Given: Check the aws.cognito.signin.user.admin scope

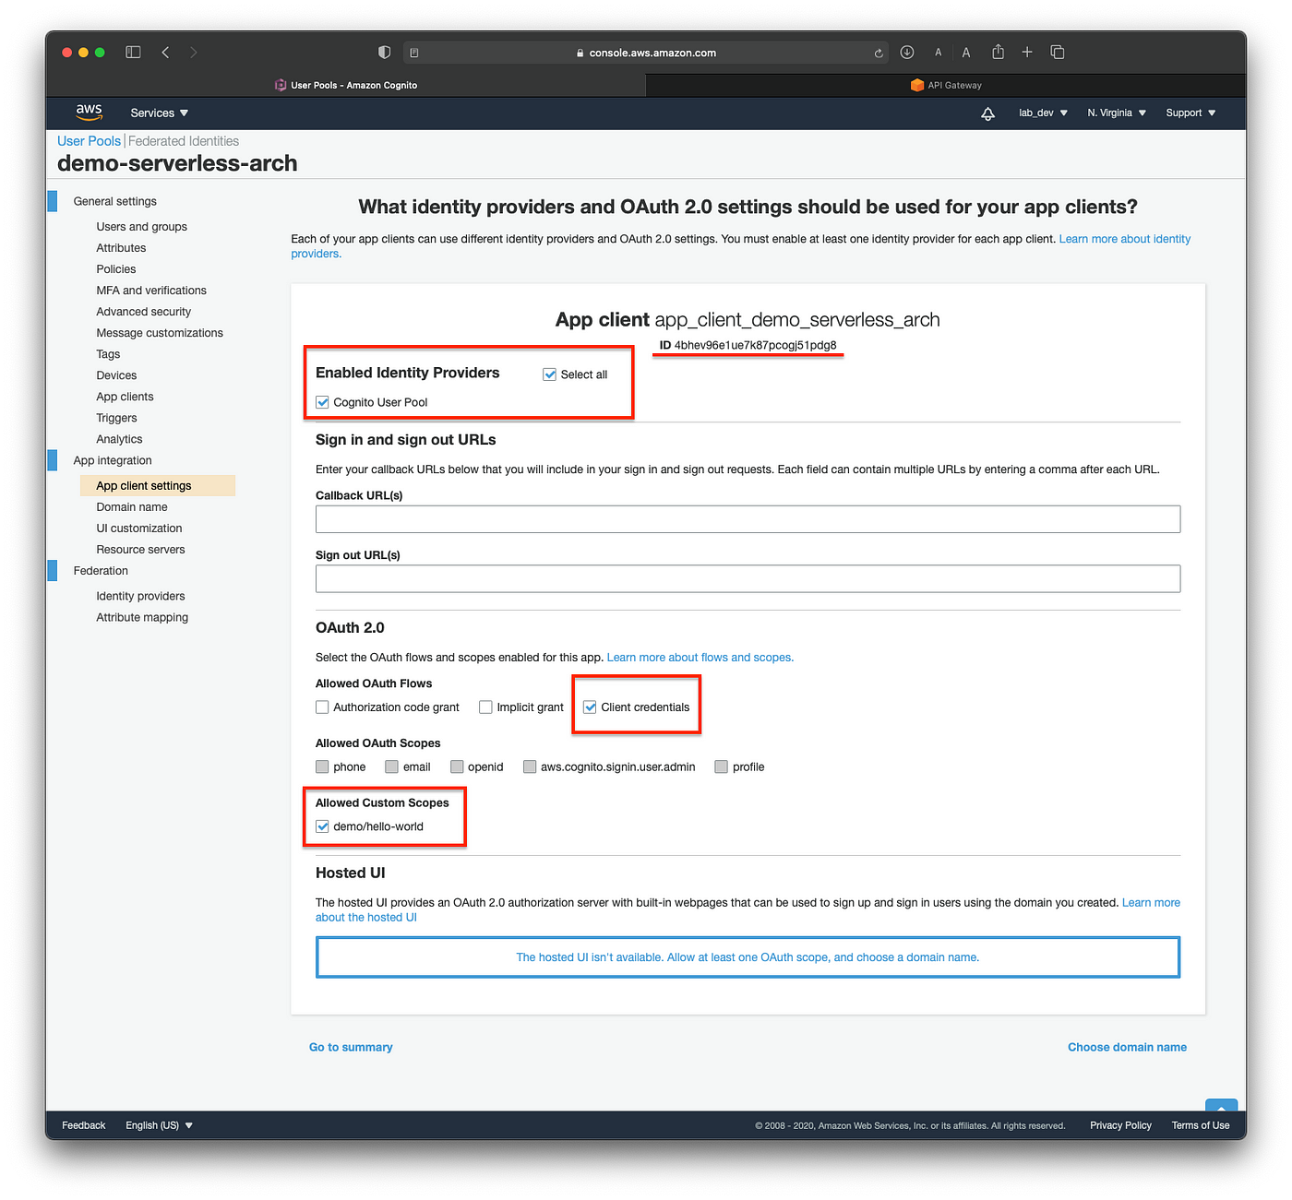Looking at the screenshot, I should click(530, 766).
